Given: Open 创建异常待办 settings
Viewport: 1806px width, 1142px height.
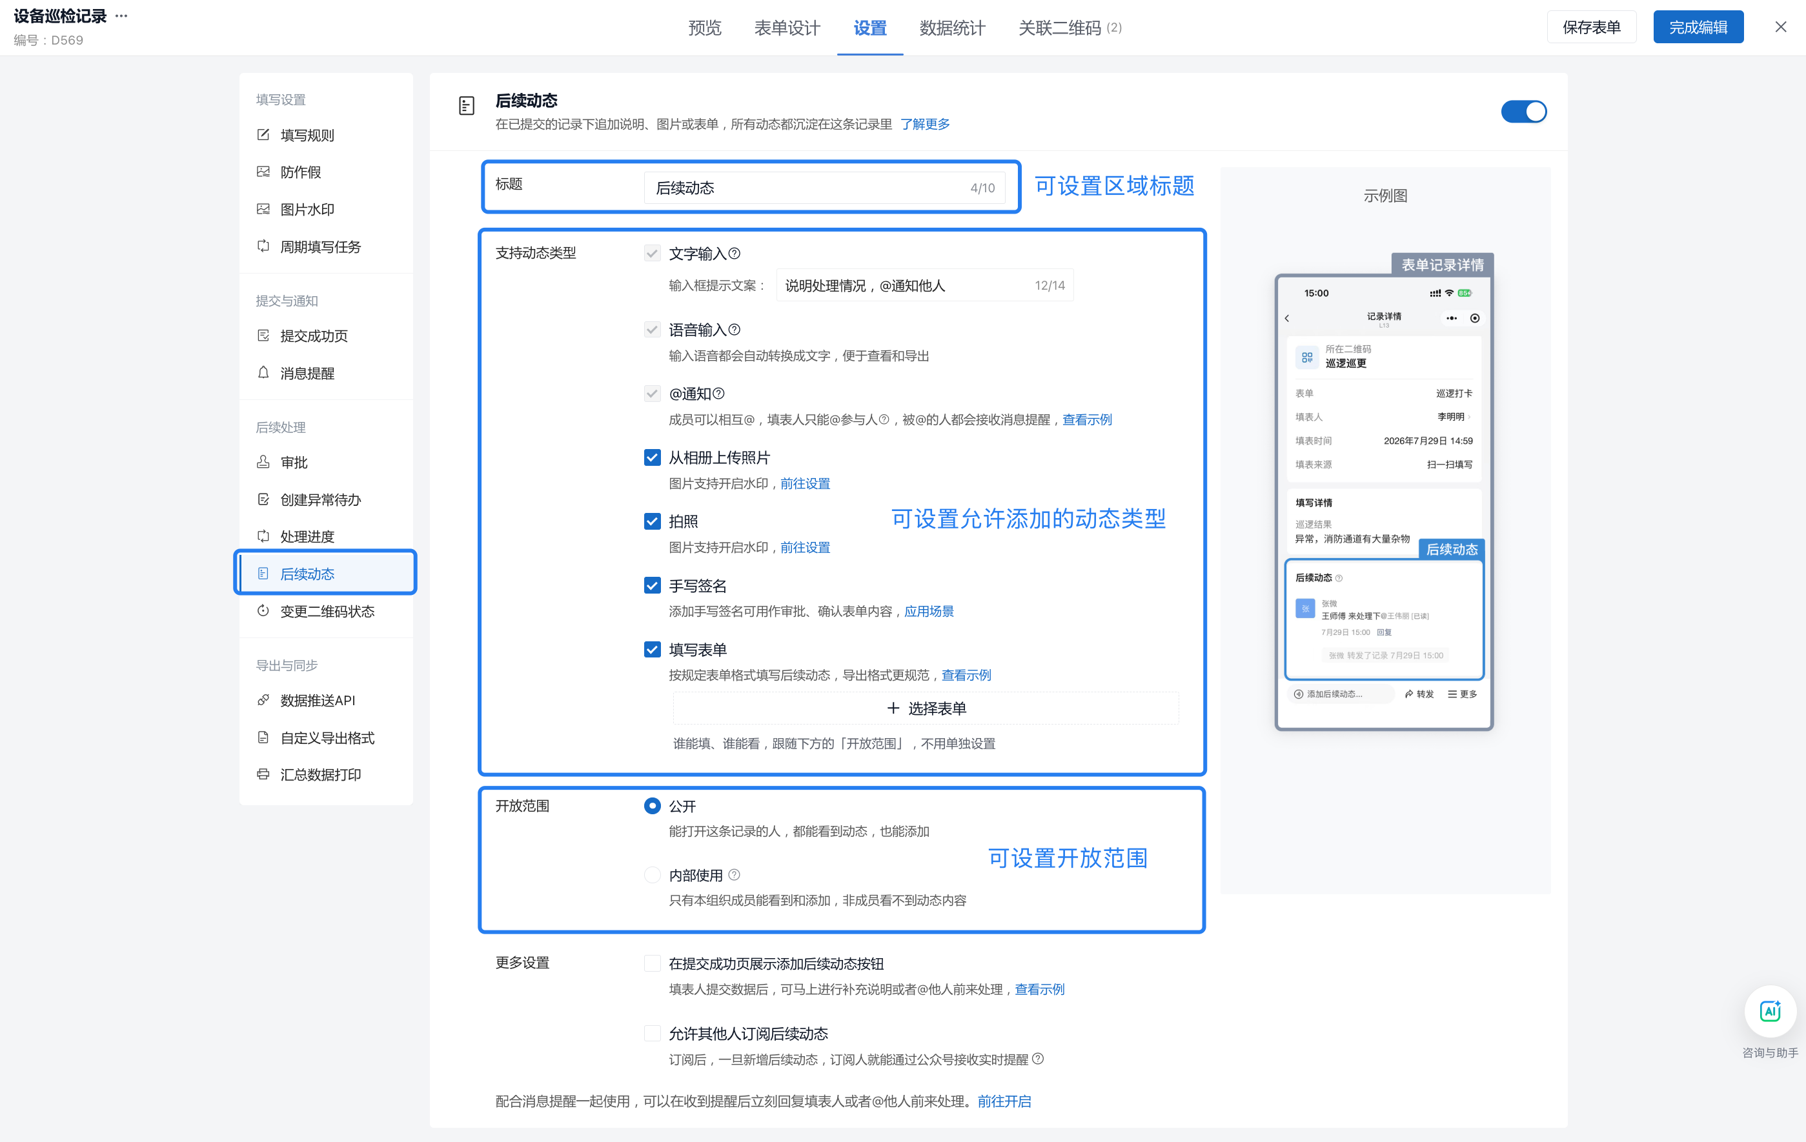Looking at the screenshot, I should 325,499.
